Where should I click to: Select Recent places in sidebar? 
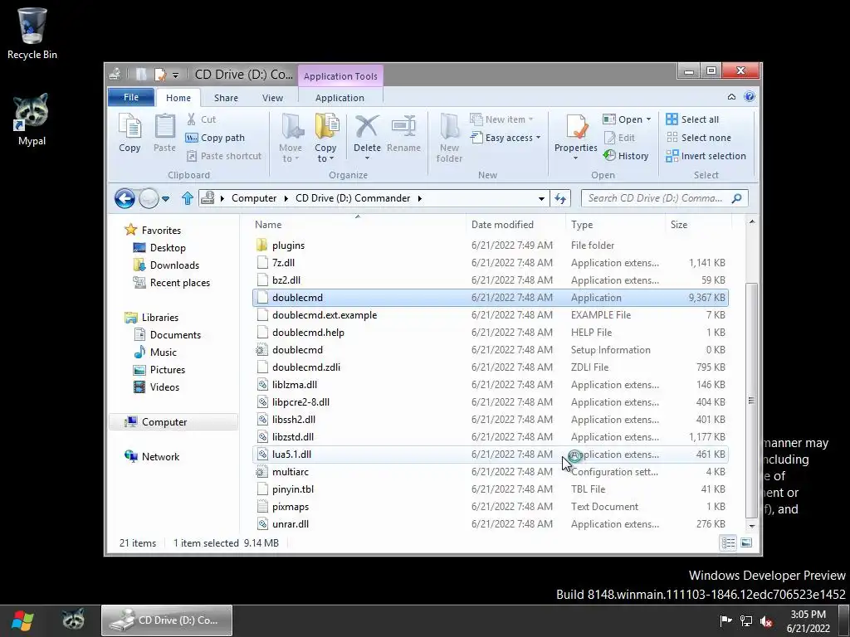coord(180,282)
